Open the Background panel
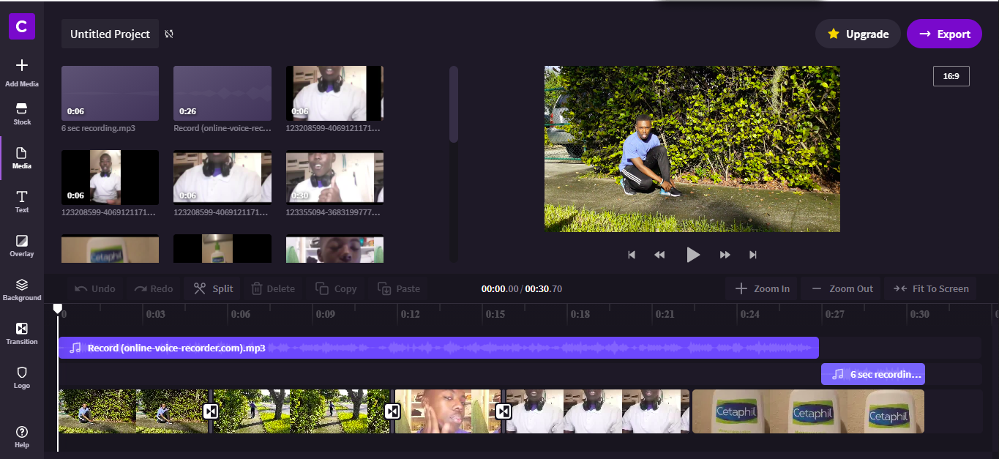 click(22, 290)
